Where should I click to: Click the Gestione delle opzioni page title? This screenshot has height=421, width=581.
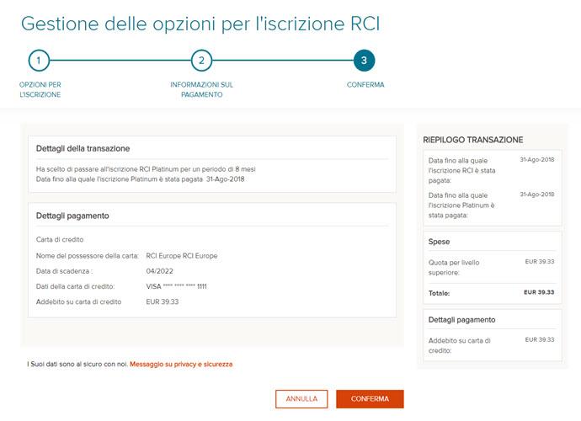pyautogui.click(x=200, y=23)
